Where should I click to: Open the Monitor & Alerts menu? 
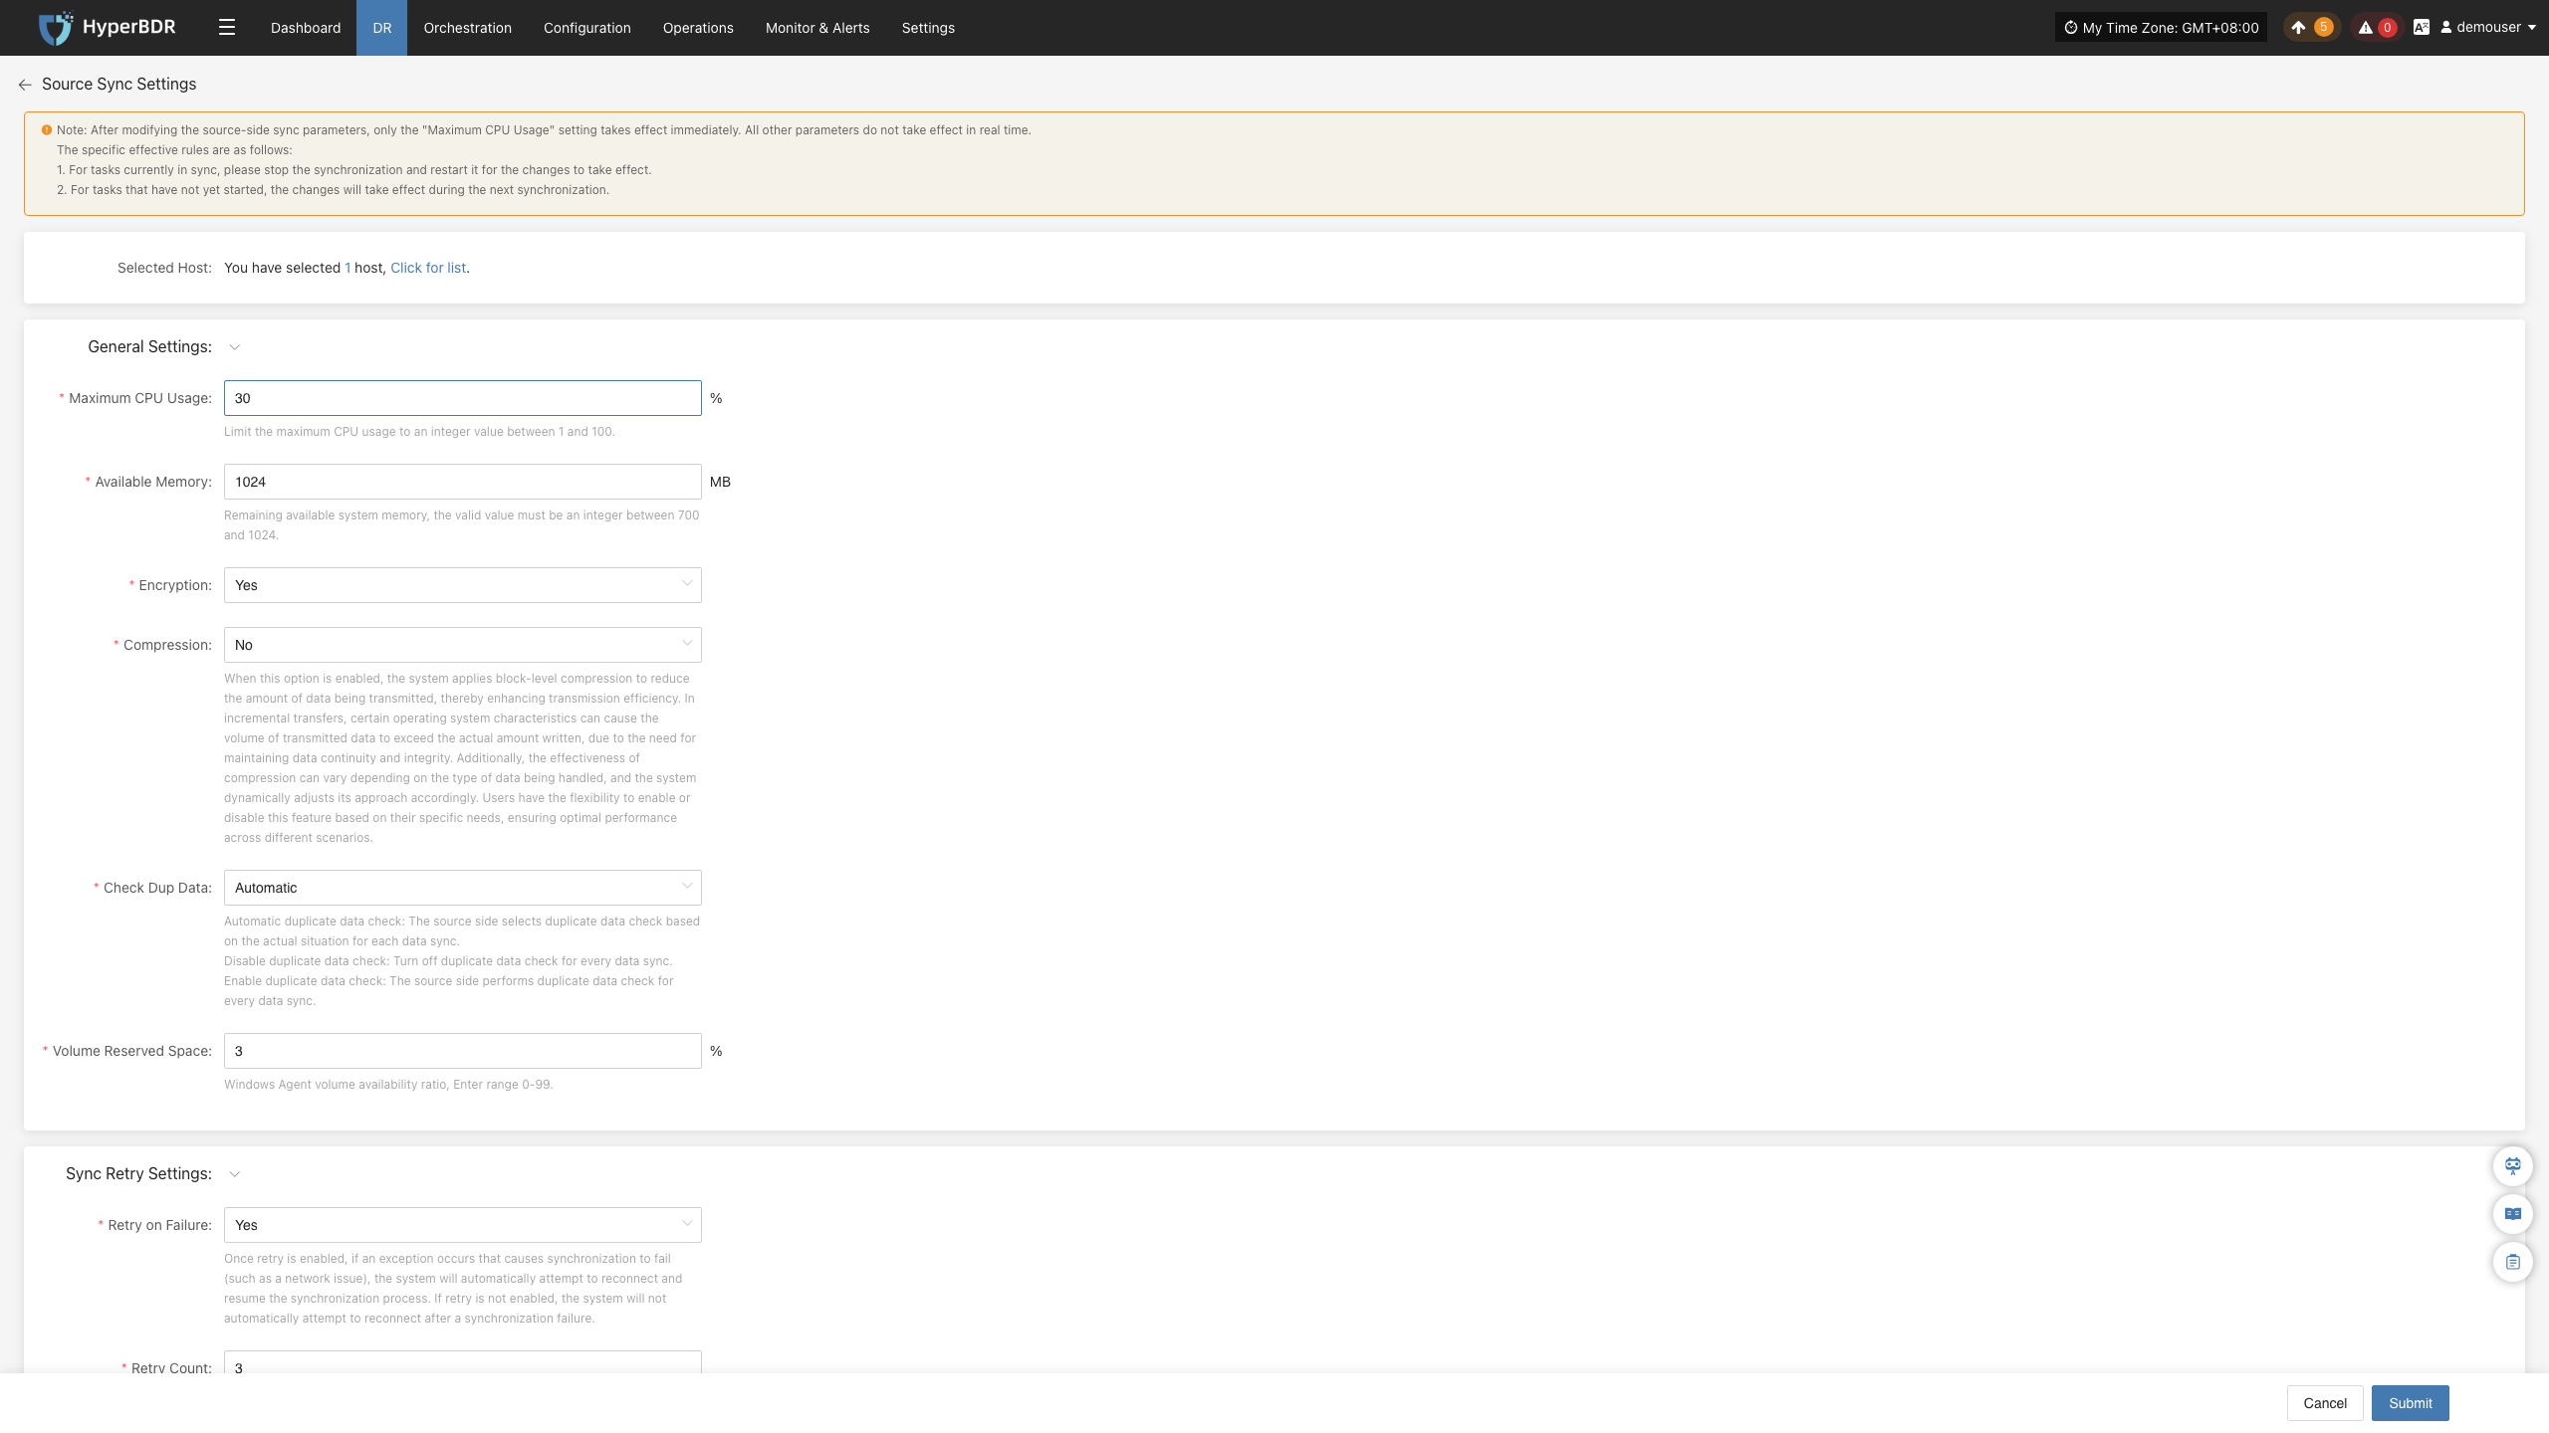click(817, 28)
